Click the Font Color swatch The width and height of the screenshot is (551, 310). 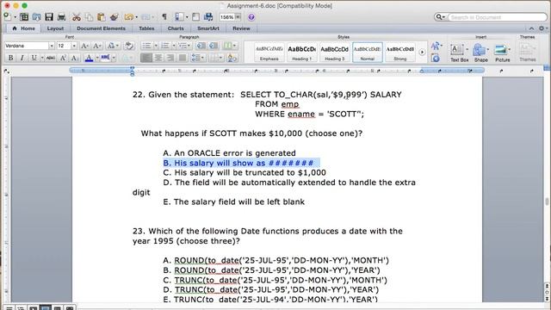89,58
